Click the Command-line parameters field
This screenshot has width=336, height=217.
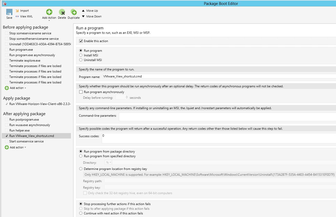[227, 117]
